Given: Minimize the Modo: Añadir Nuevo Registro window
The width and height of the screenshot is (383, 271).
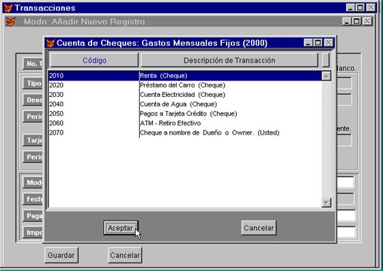Looking at the screenshot, I should (x=347, y=21).
